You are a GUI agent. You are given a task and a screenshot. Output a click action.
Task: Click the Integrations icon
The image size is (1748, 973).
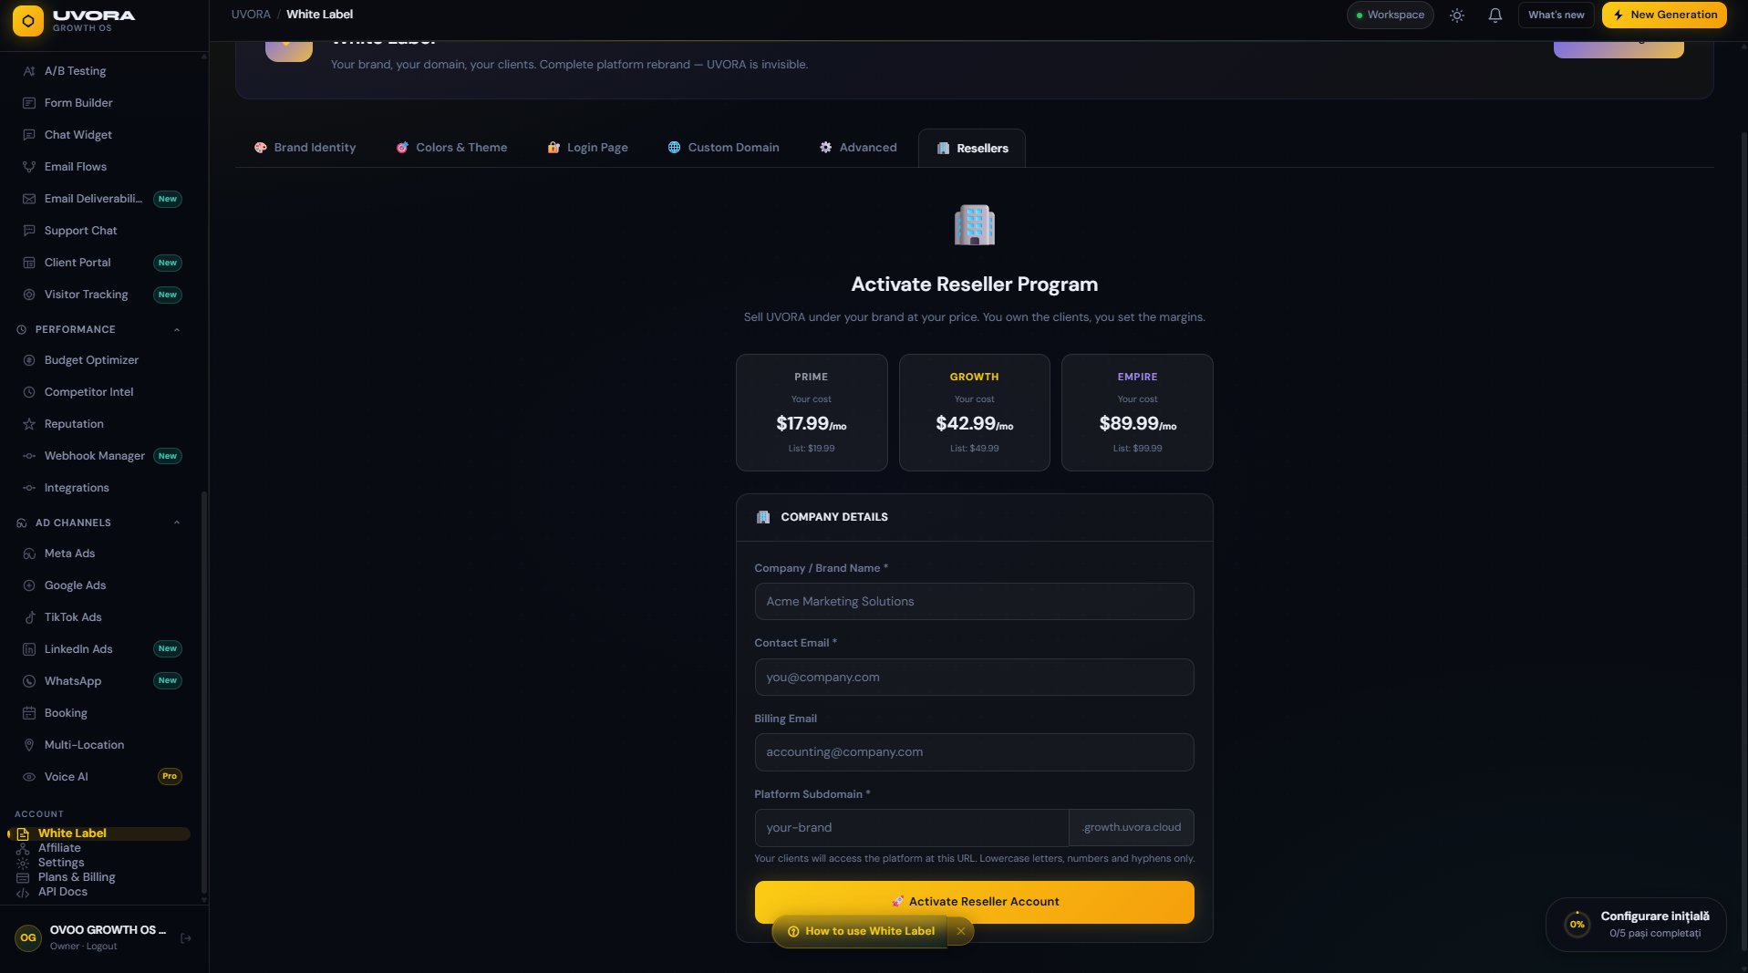(x=29, y=488)
